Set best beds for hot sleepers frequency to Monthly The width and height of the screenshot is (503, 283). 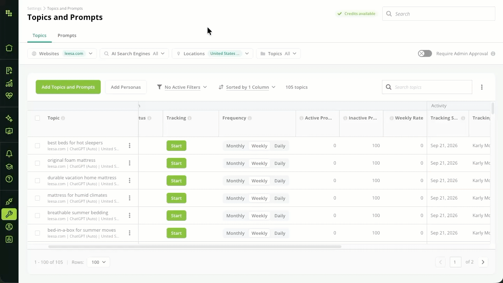pyautogui.click(x=235, y=146)
